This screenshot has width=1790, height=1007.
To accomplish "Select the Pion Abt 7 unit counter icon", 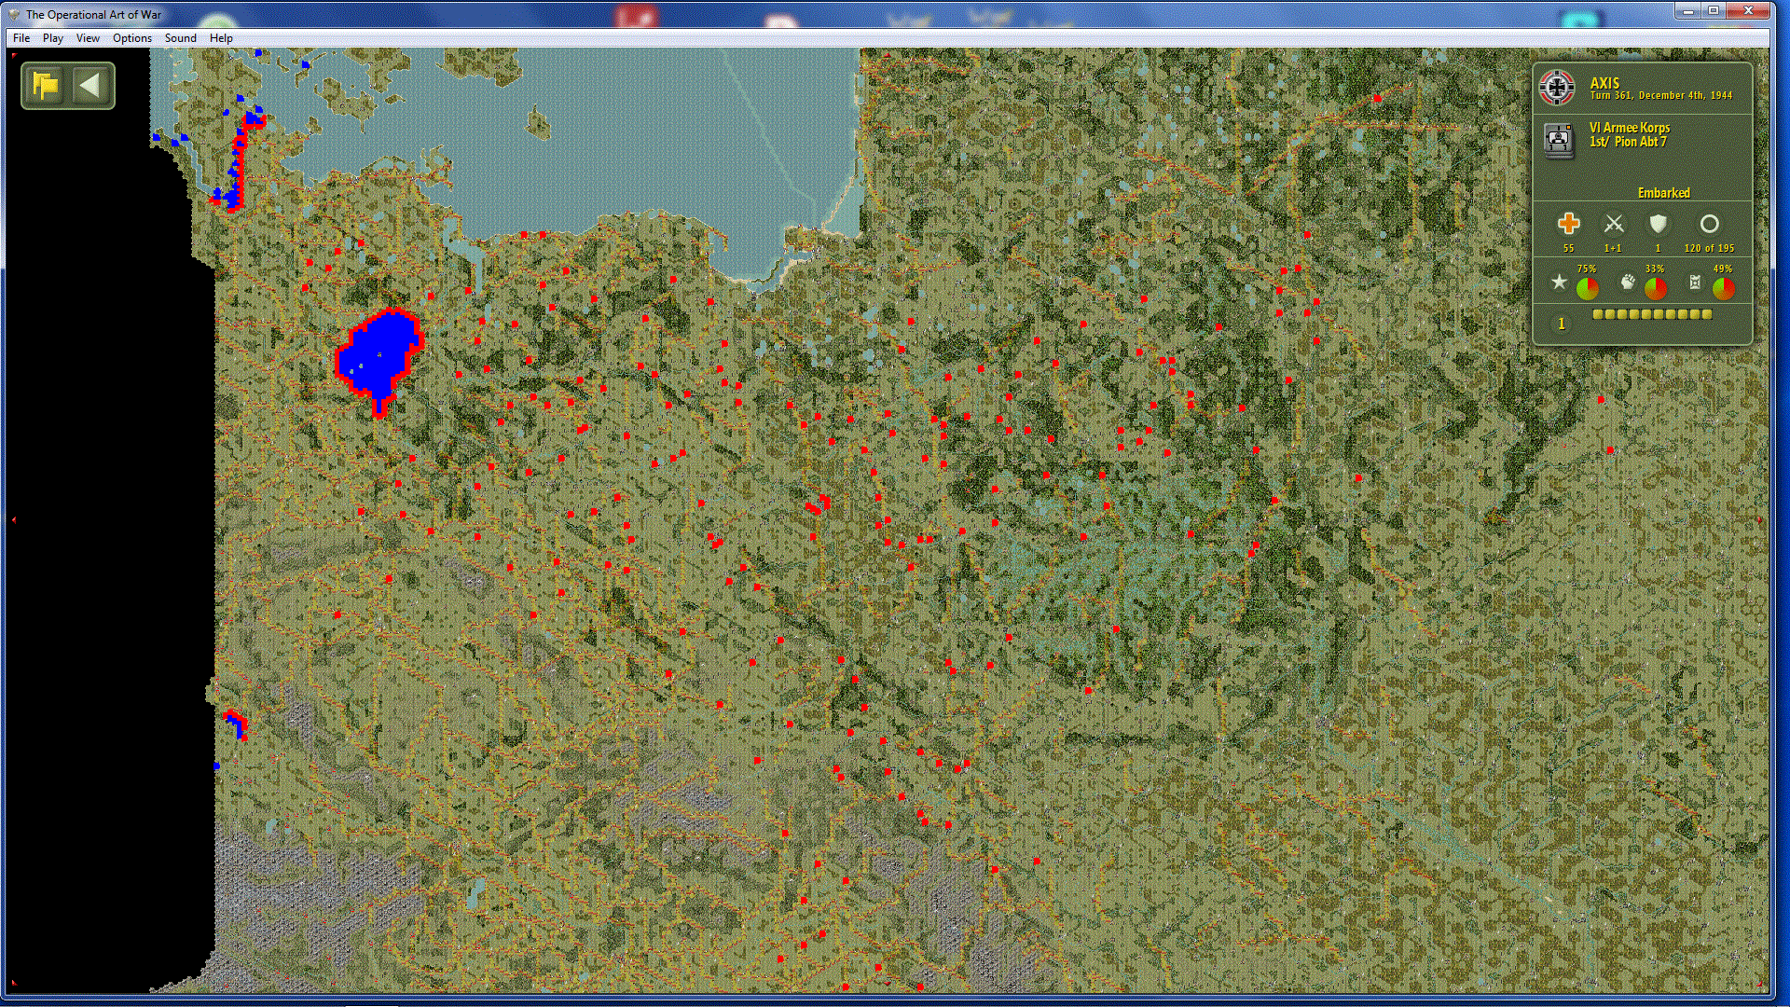I will (1558, 140).
